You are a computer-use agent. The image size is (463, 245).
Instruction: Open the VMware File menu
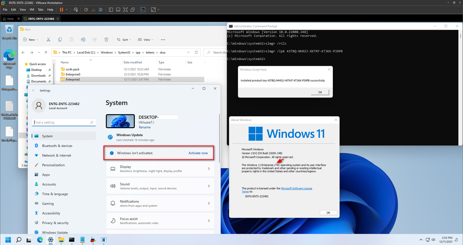tap(5, 9)
